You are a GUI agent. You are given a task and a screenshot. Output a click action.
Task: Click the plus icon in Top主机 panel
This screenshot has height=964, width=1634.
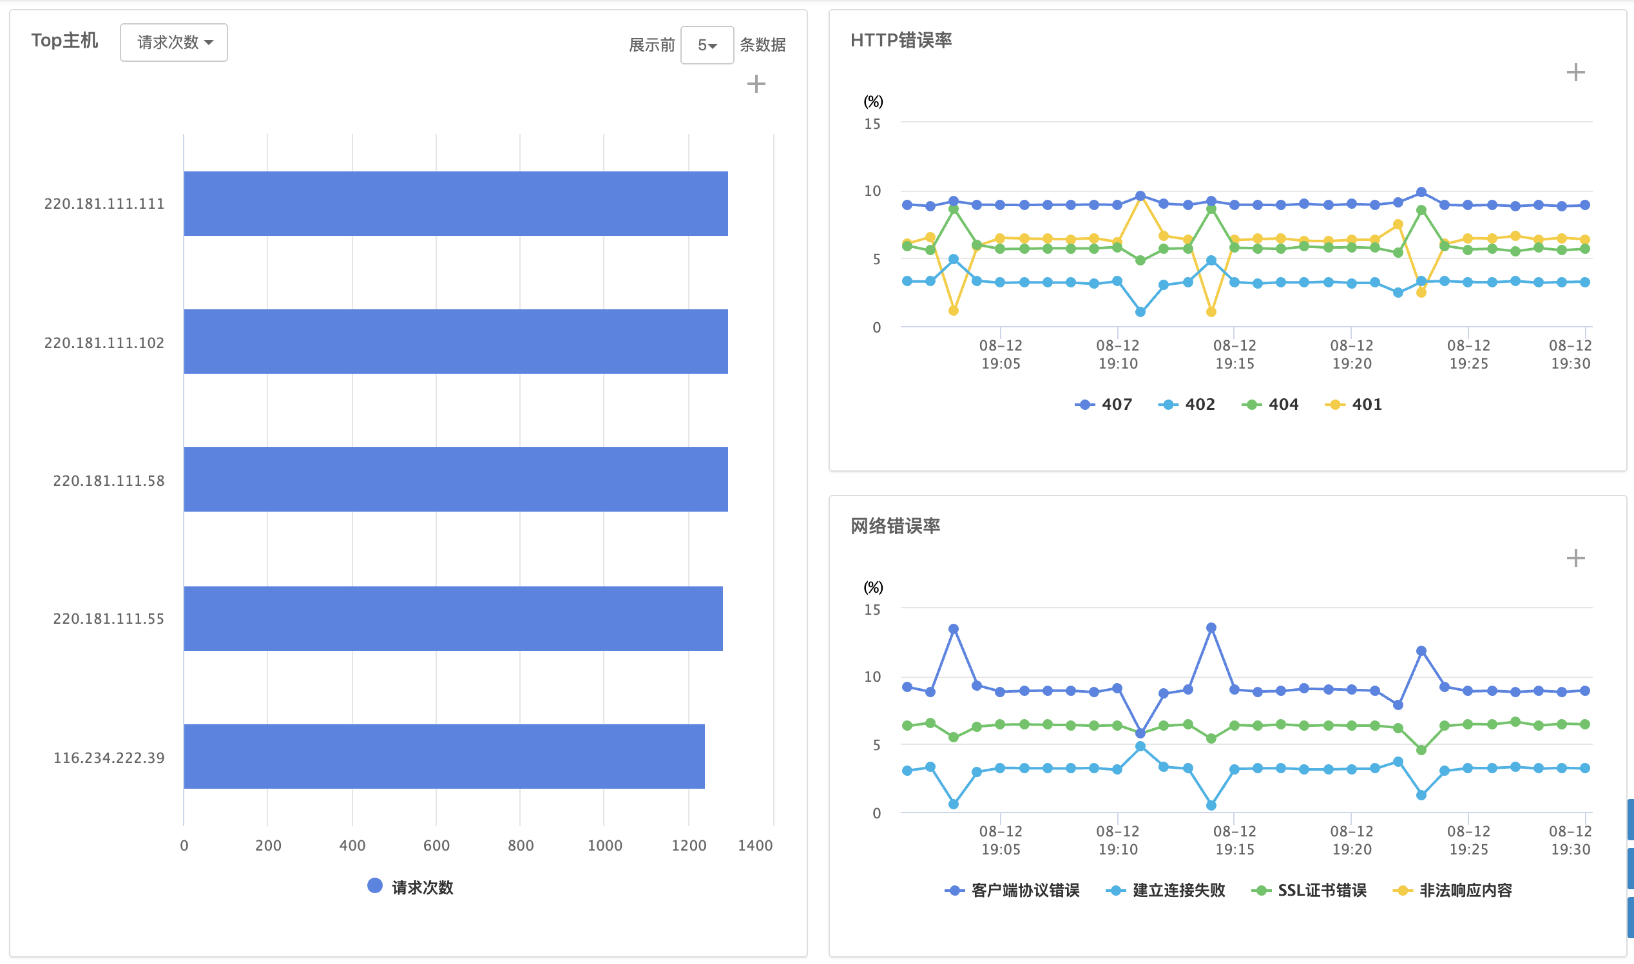(756, 84)
